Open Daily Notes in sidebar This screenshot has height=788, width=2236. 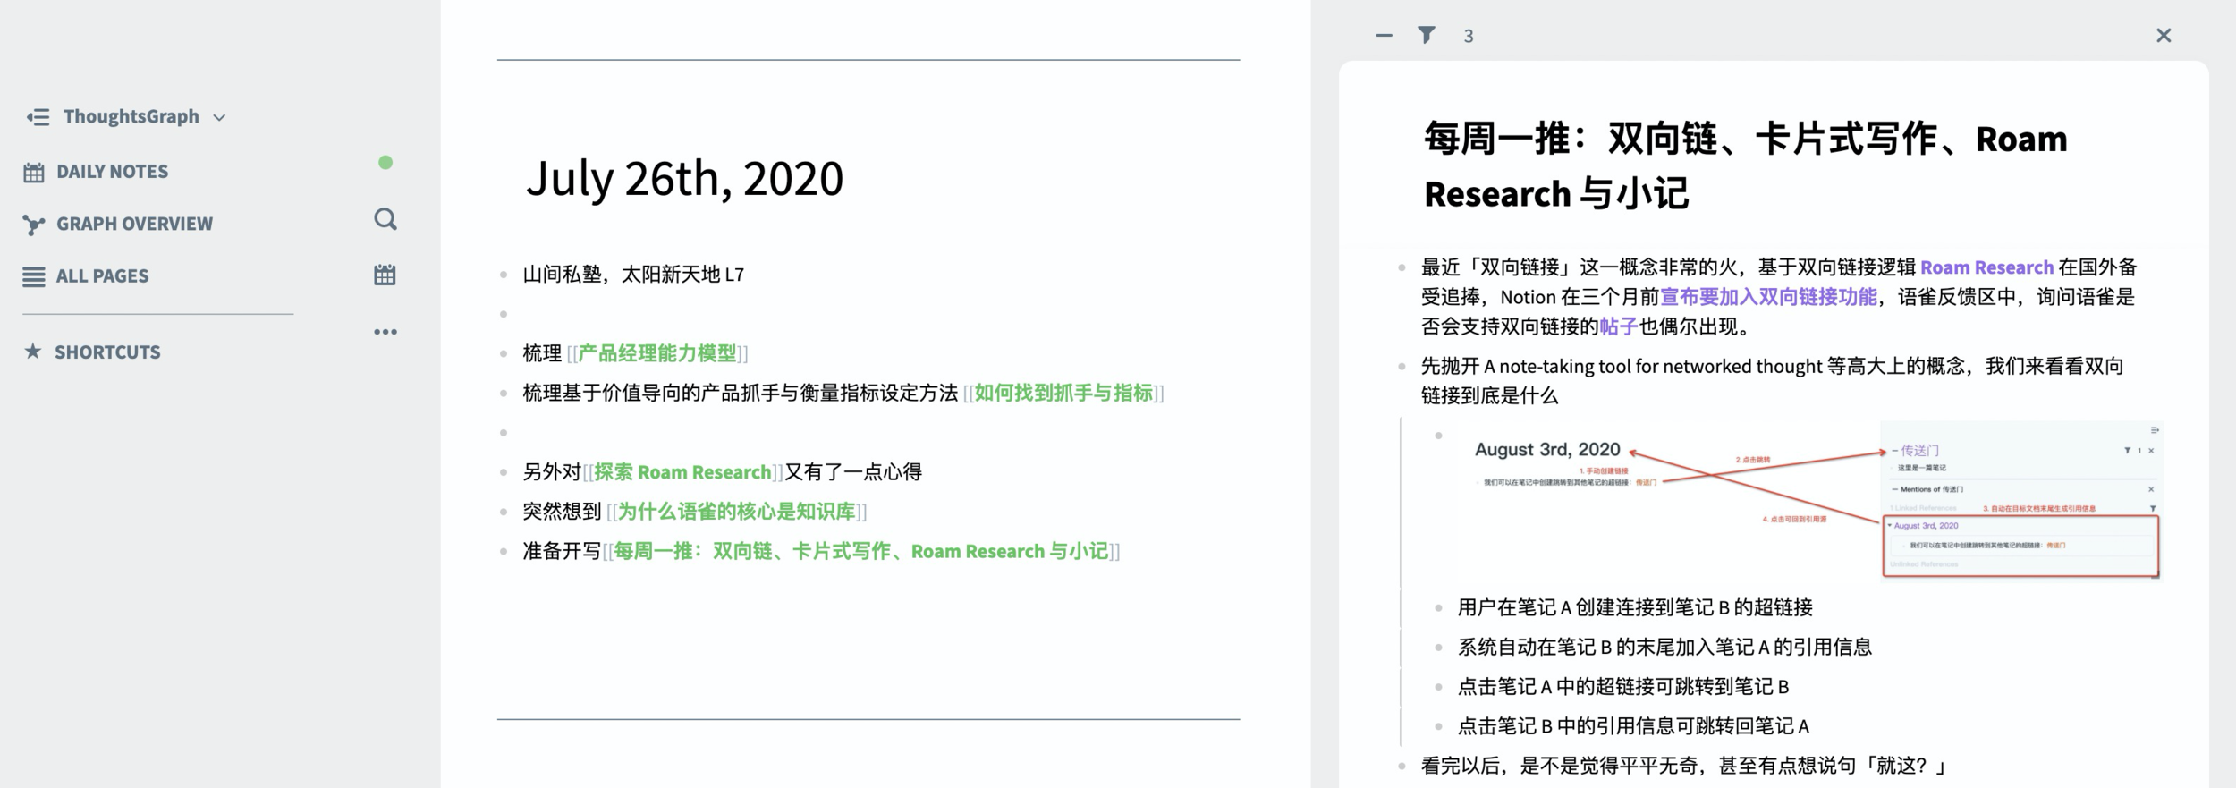pos(112,172)
